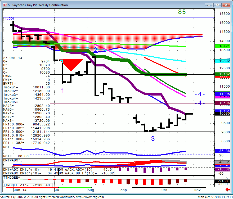The height and width of the screenshot is (199, 233).
Task: Click the TTMSQEE^ study title label
Action: click(x=11, y=178)
